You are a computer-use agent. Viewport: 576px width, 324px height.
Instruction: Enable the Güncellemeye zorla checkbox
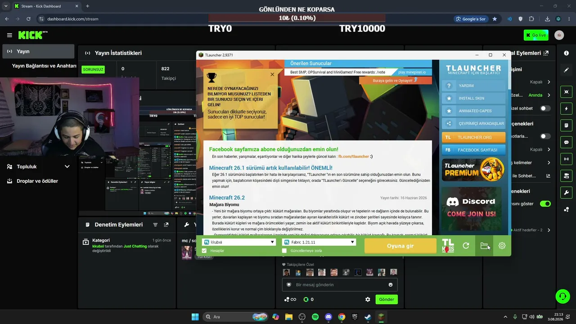284,251
